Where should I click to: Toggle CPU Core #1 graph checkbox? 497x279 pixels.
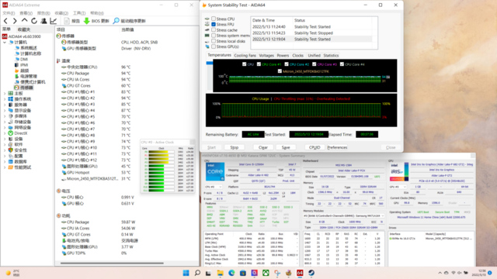(x=259, y=64)
